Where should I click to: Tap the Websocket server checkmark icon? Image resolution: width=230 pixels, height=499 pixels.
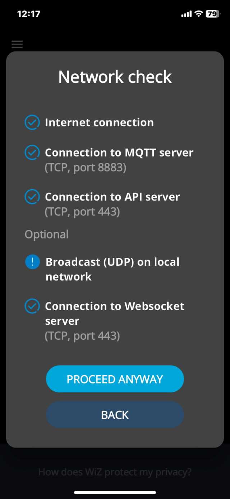tap(32, 306)
